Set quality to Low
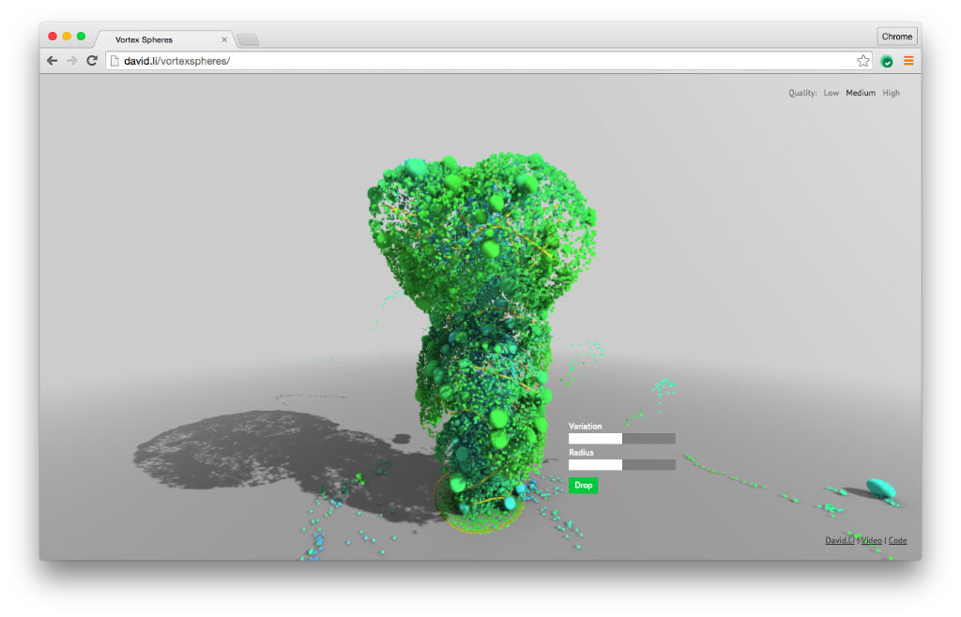 click(831, 93)
